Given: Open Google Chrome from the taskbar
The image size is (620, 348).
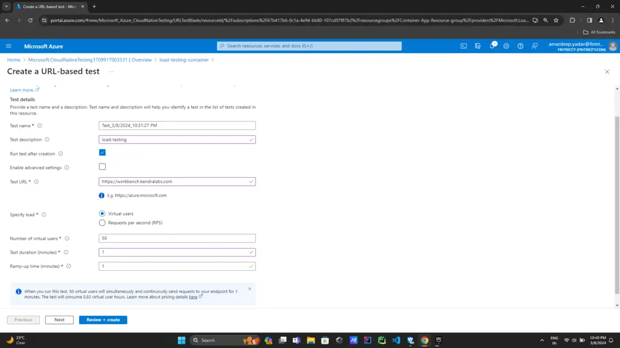Looking at the screenshot, I should [424, 340].
